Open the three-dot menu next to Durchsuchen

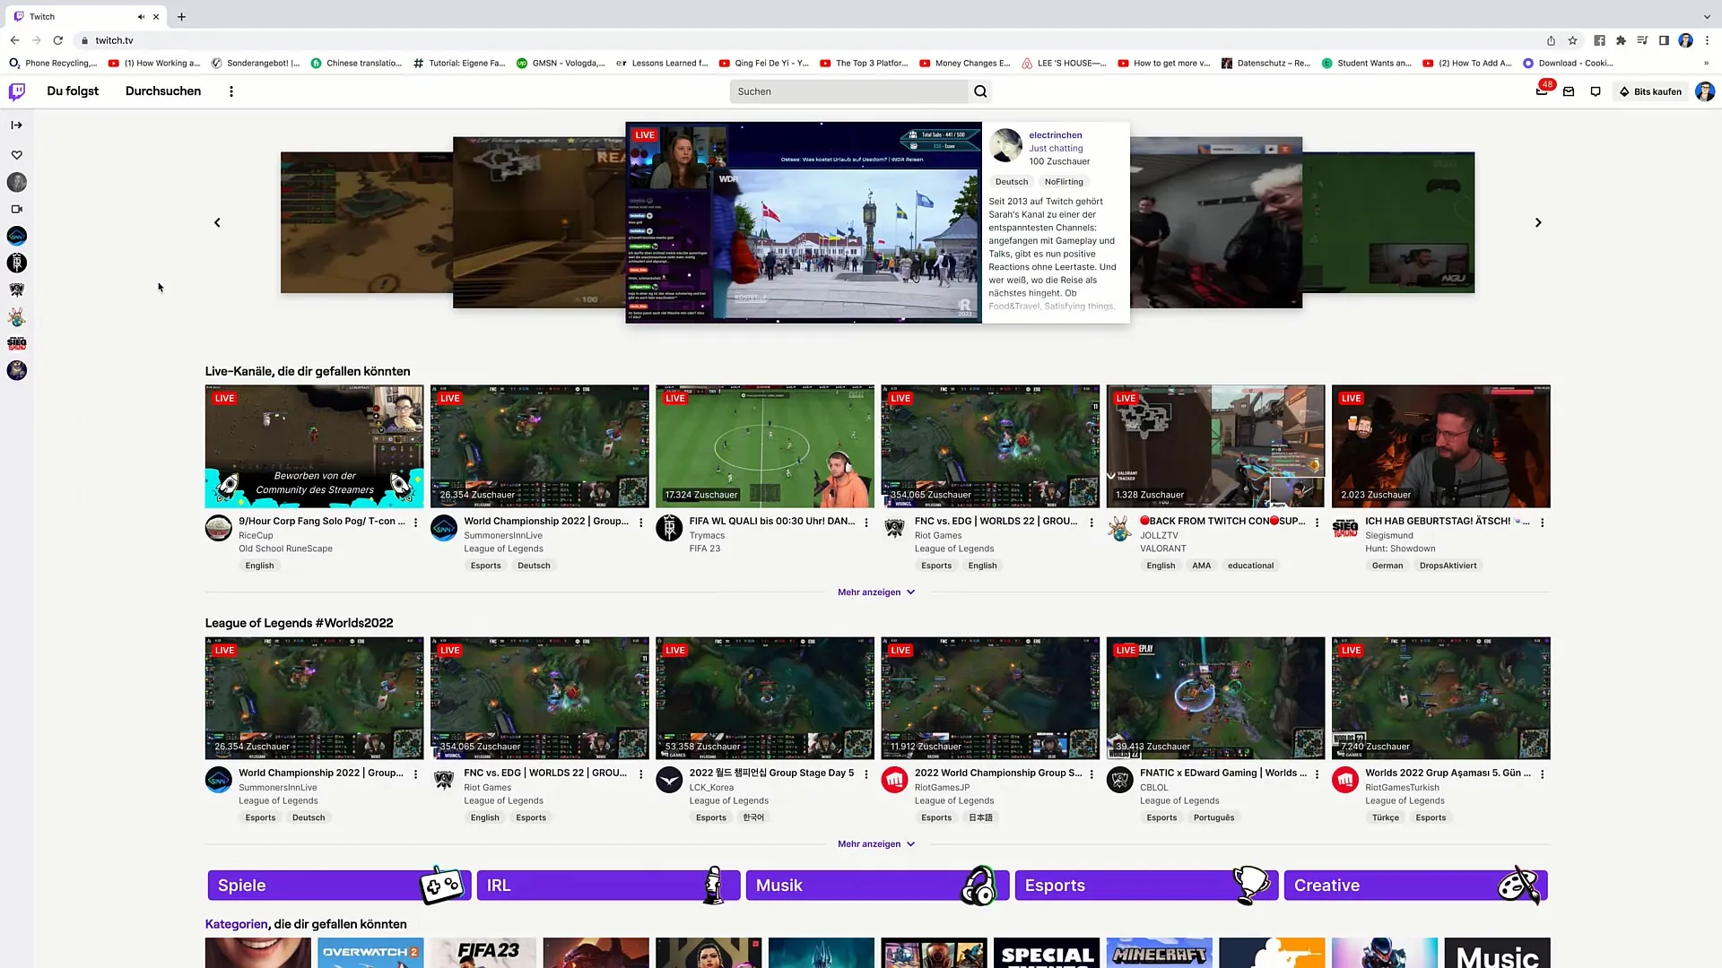click(x=231, y=91)
